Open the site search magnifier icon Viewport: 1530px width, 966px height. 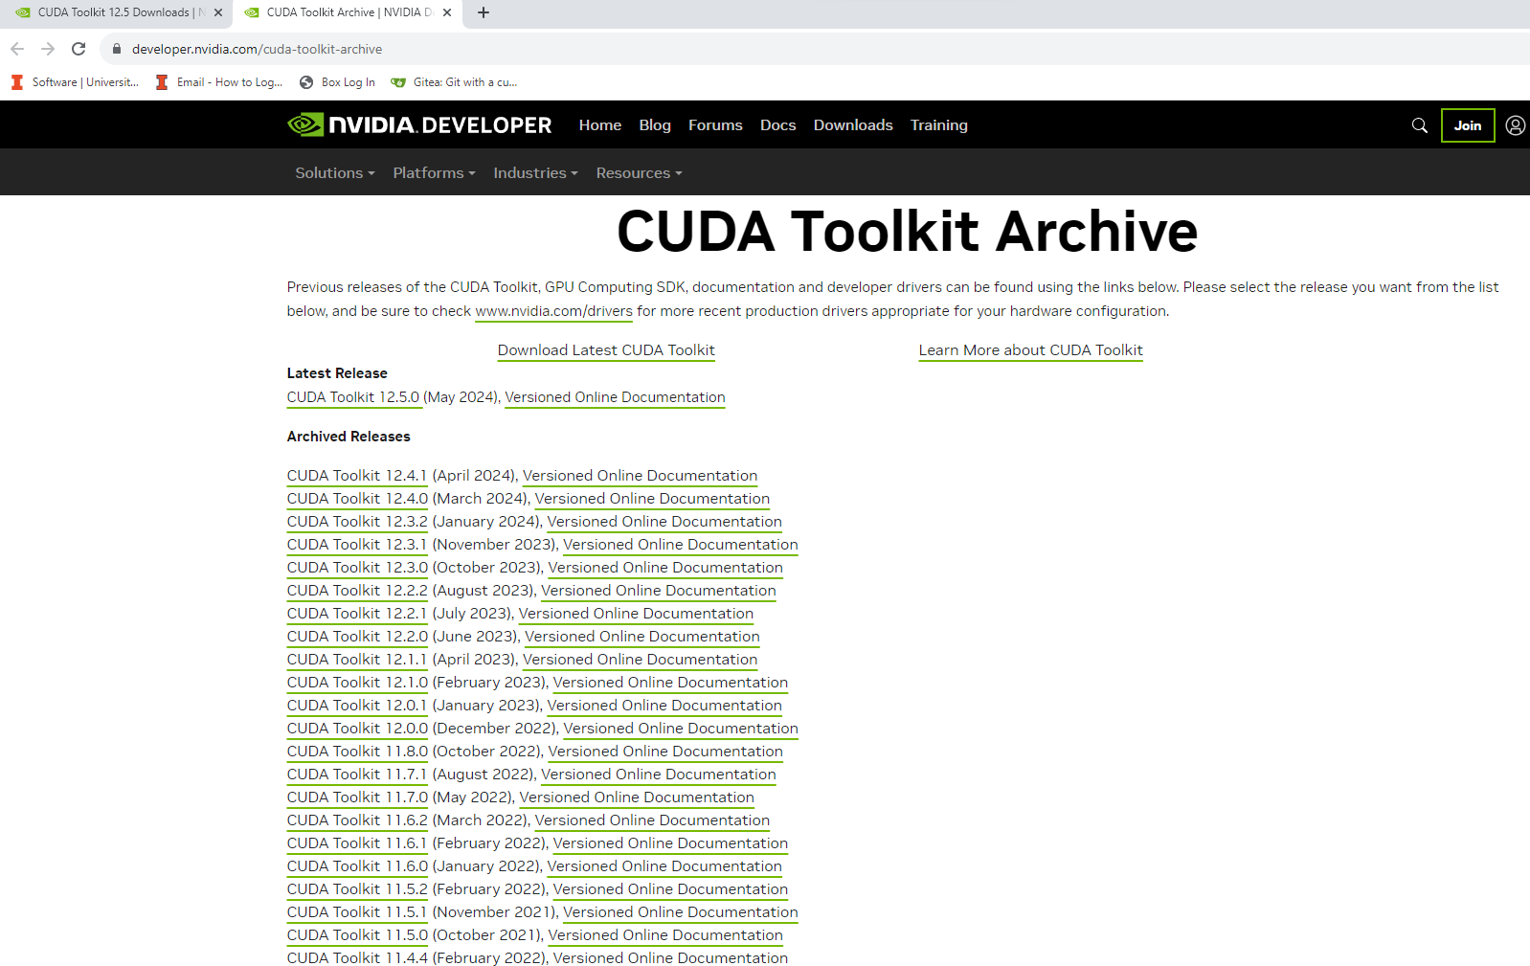coord(1420,125)
